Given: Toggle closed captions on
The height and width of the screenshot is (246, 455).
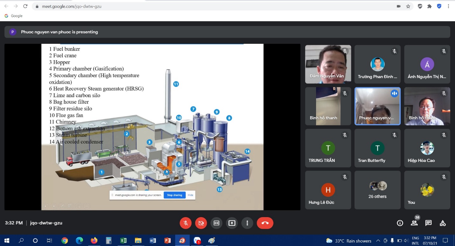Looking at the screenshot, I should 217,223.
